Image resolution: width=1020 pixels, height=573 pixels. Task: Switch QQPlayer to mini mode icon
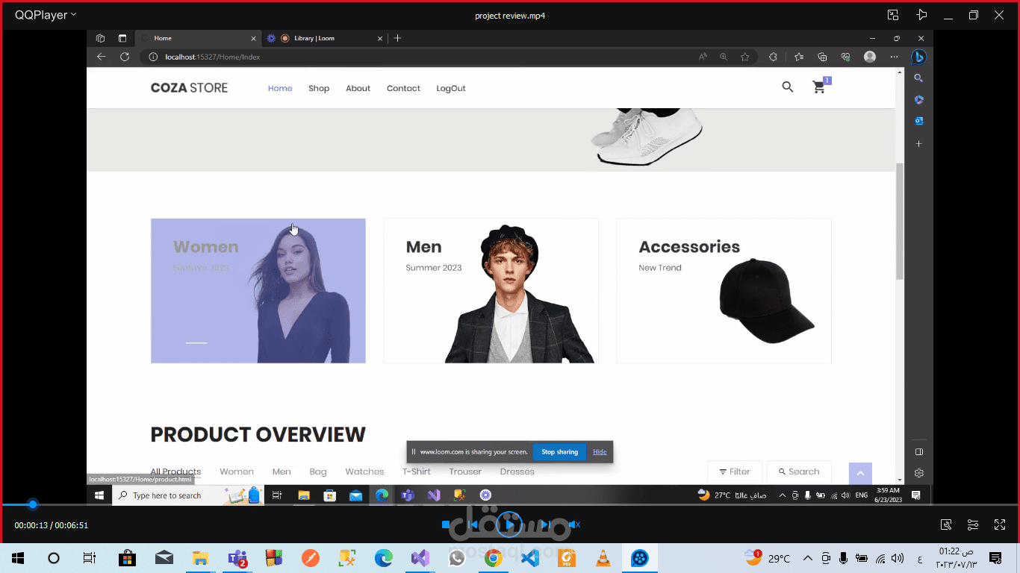click(x=892, y=15)
